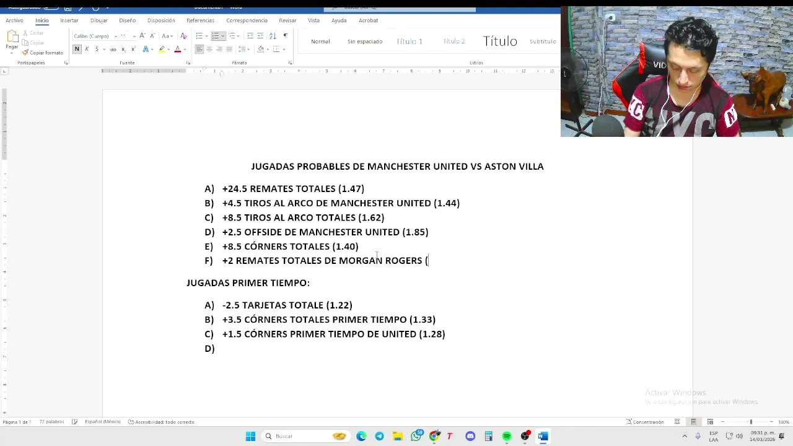Adjust the zoom slider in status bar
793x446 pixels.
pyautogui.click(x=751, y=422)
